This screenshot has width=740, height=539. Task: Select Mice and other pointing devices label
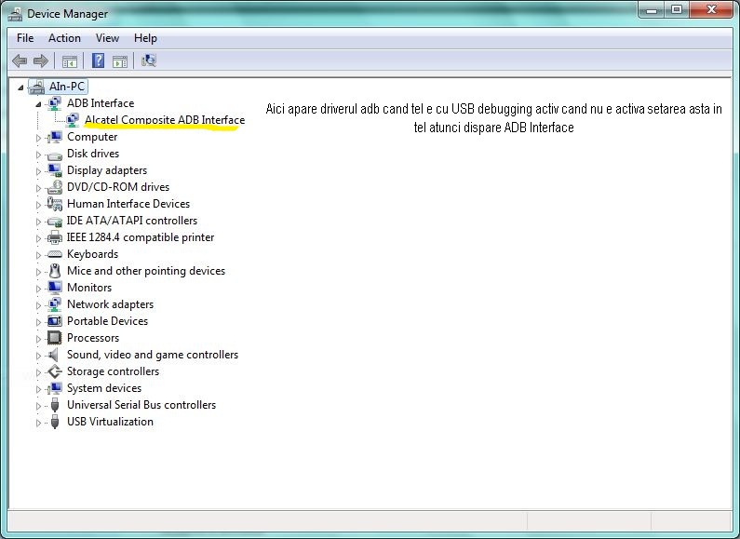[146, 271]
